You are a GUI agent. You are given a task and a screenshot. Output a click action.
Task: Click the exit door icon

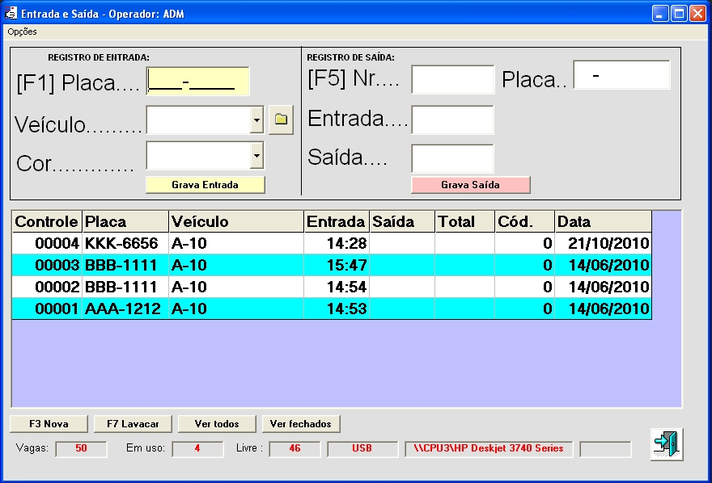tap(666, 445)
